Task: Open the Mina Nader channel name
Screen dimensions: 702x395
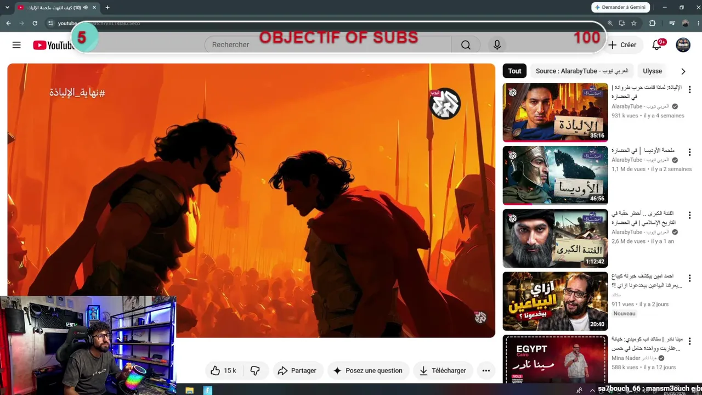Action: click(633, 358)
